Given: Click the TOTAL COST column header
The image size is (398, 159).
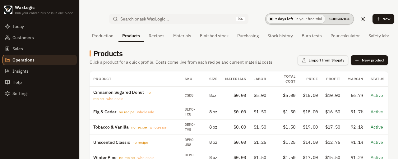Looking at the screenshot, I should pyautogui.click(x=290, y=79).
